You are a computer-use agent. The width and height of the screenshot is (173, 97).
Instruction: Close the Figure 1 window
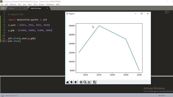coord(148,14)
